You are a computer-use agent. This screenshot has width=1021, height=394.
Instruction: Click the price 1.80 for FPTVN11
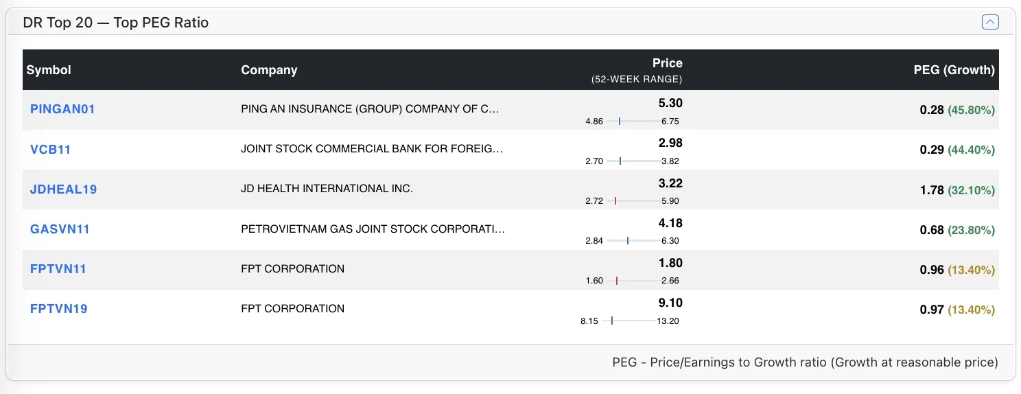[670, 262]
